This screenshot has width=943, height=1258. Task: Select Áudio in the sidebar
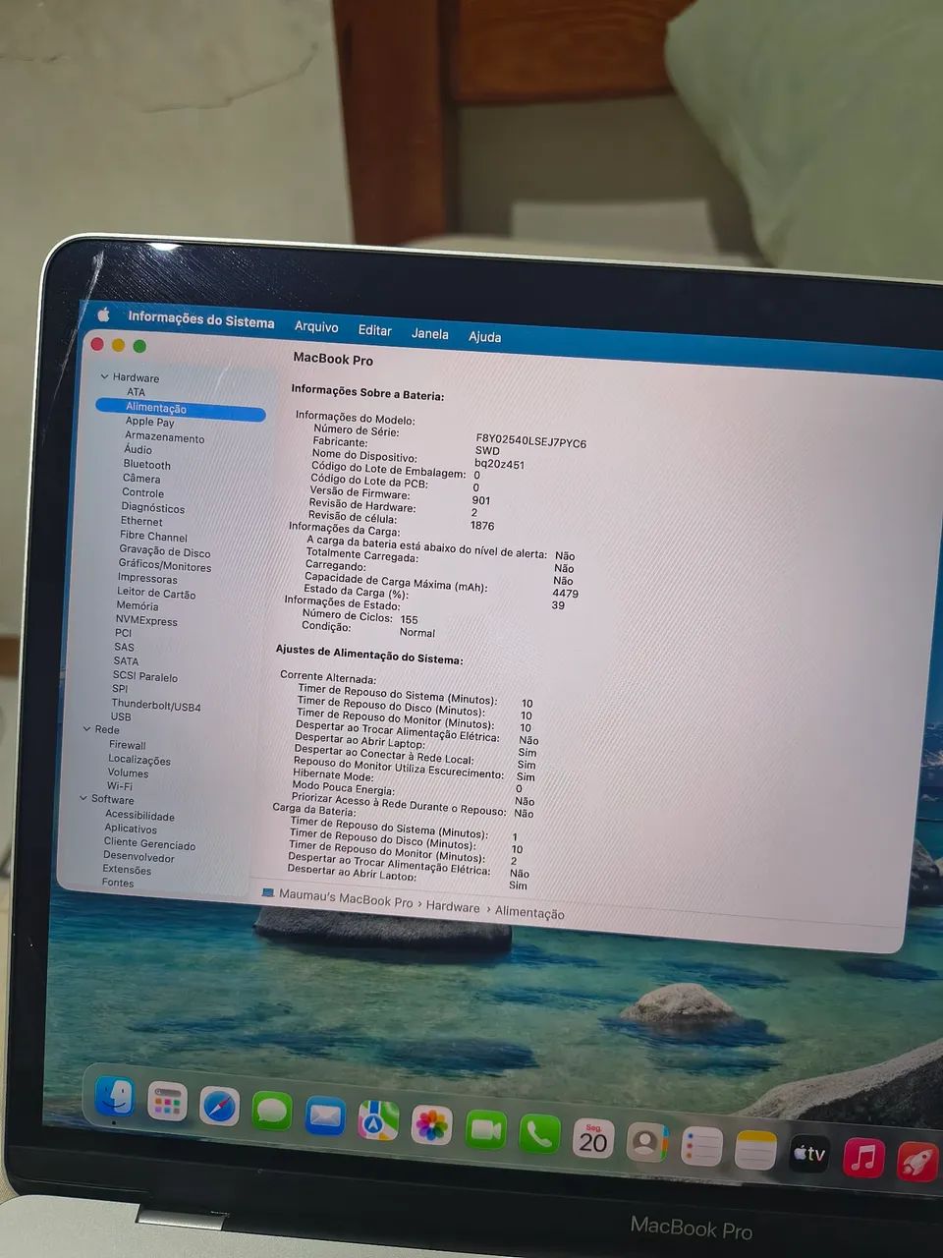[x=138, y=450]
